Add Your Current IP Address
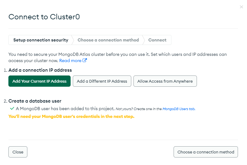This screenshot has height=165, width=247. pos(40,81)
